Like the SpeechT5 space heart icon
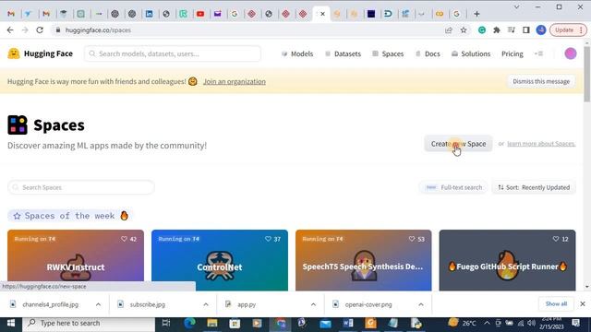Image resolution: width=591 pixels, height=332 pixels. 412,239
